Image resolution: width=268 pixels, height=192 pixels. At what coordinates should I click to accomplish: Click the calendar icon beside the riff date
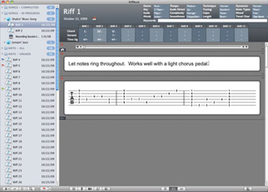[94, 19]
